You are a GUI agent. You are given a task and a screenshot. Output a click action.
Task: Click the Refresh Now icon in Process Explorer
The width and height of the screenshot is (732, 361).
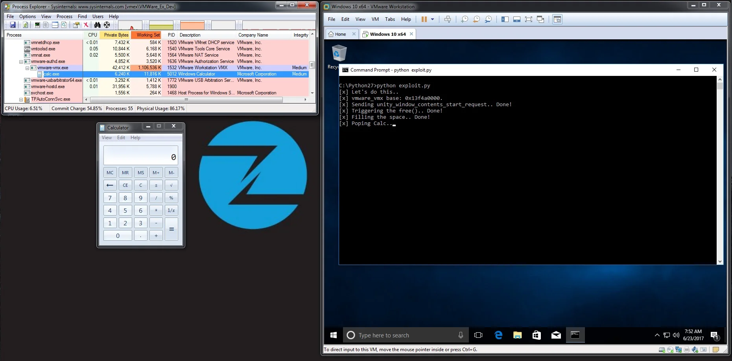click(x=25, y=25)
